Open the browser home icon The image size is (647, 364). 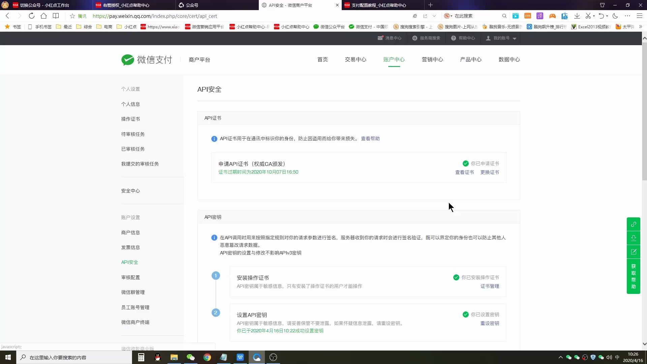coord(43,16)
